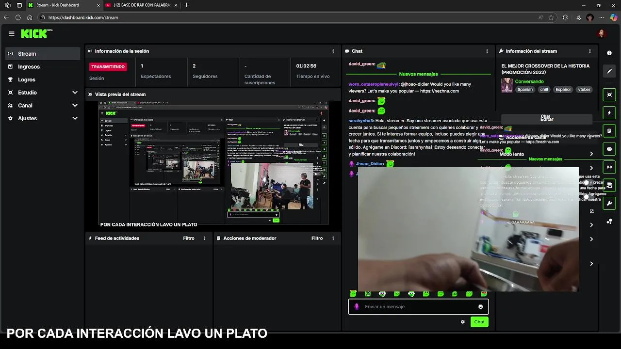Click the Kick logo
The width and height of the screenshot is (621, 349).
pos(36,33)
